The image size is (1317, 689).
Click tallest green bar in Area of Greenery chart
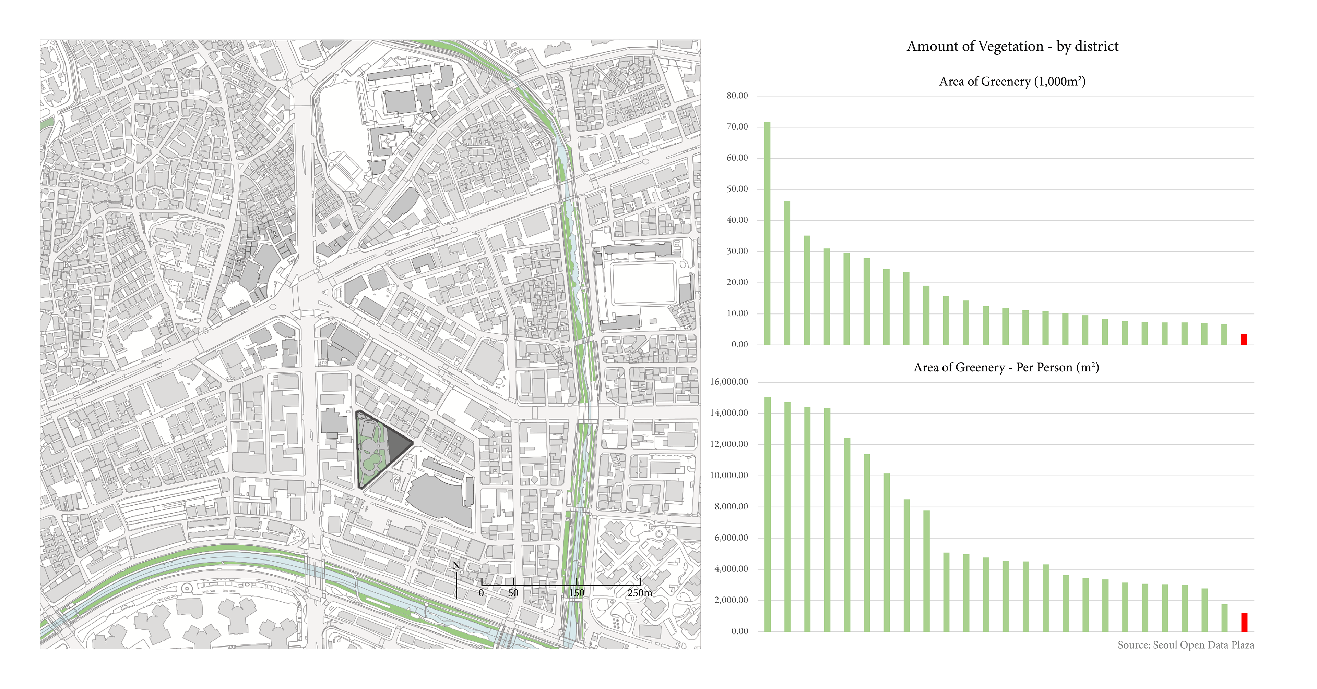point(767,233)
